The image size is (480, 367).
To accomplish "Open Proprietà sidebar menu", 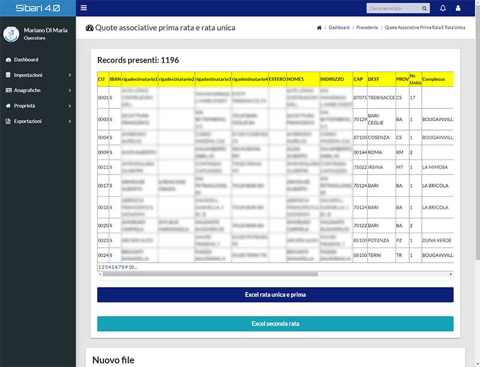I will coord(38,106).
